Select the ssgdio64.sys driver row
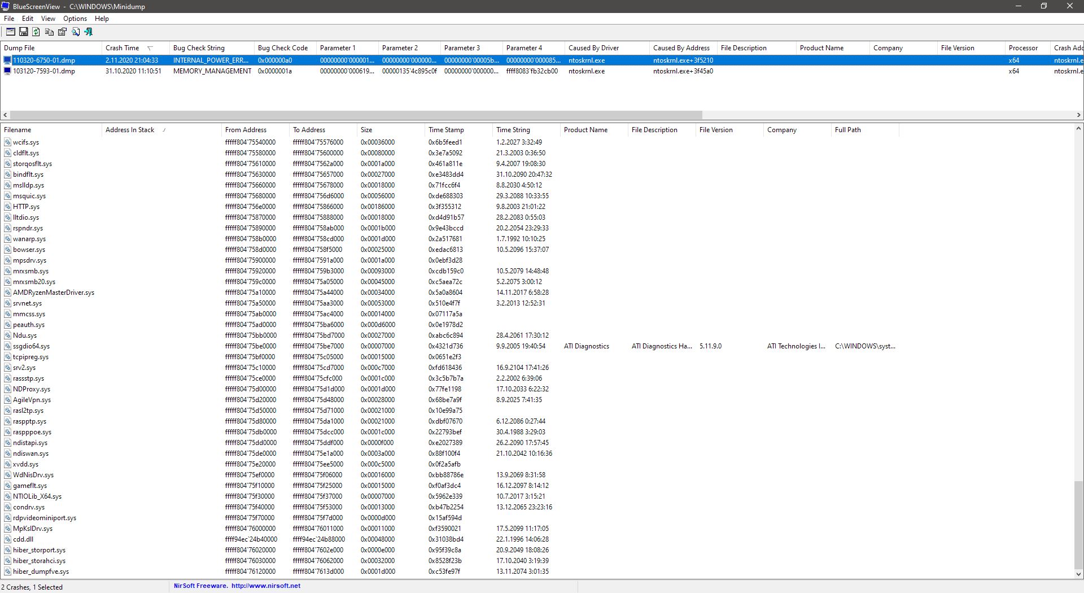The image size is (1084, 593). 31,346
